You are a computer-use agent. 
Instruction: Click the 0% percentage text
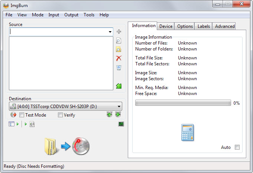point(236,103)
